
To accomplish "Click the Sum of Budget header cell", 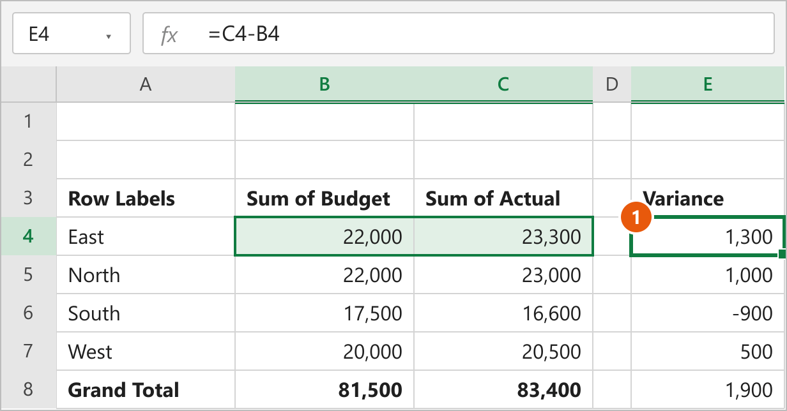I will pyautogui.click(x=325, y=198).
